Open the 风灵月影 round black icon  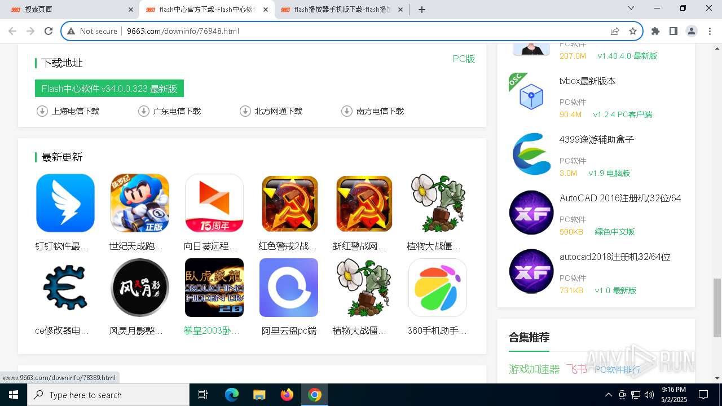[139, 288]
